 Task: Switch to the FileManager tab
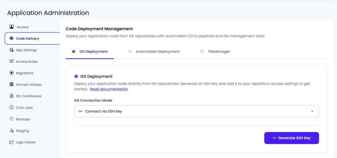pos(215,52)
